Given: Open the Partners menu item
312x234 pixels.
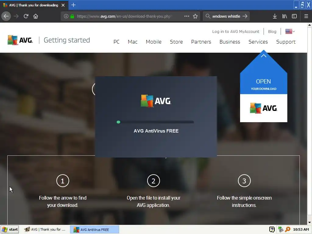Looking at the screenshot, I should tap(201, 42).
